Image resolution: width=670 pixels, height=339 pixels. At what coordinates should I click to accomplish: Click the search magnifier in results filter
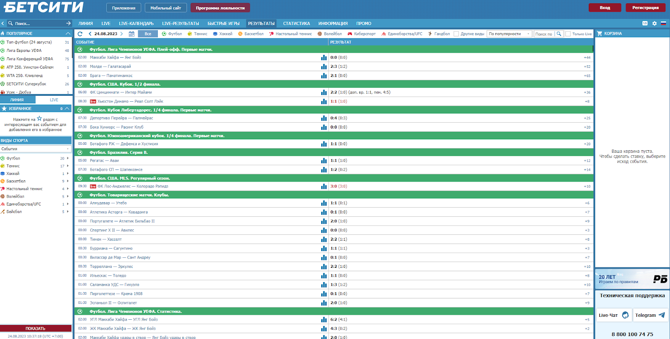click(x=559, y=34)
